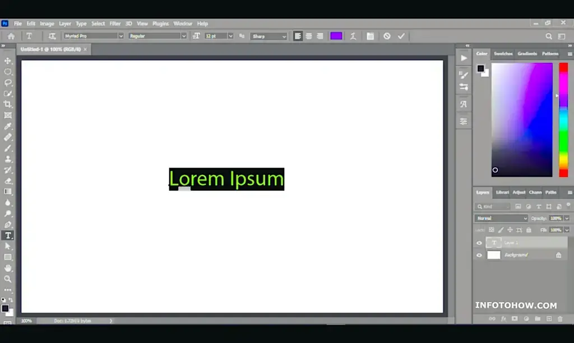Open the File menu
Viewport: 574px width, 343px height.
tap(17, 24)
